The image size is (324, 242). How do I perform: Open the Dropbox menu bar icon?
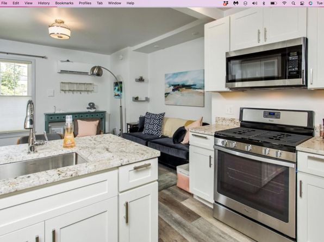[x=226, y=3]
